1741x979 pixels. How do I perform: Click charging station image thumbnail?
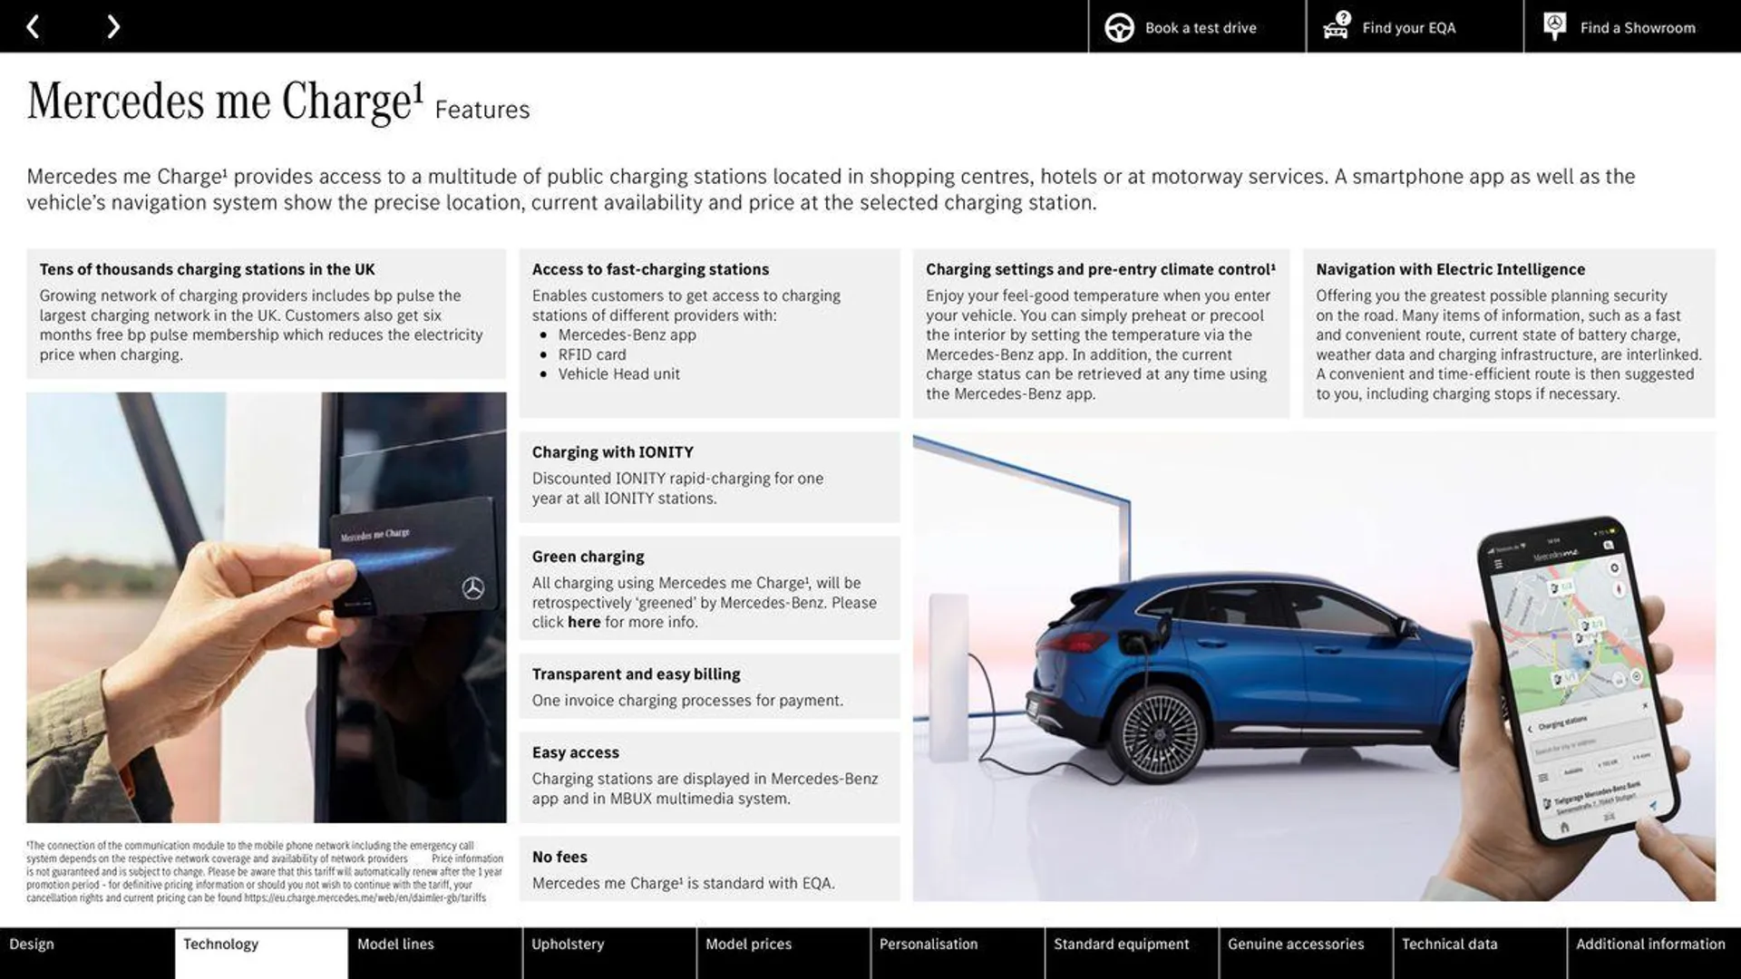pos(266,607)
